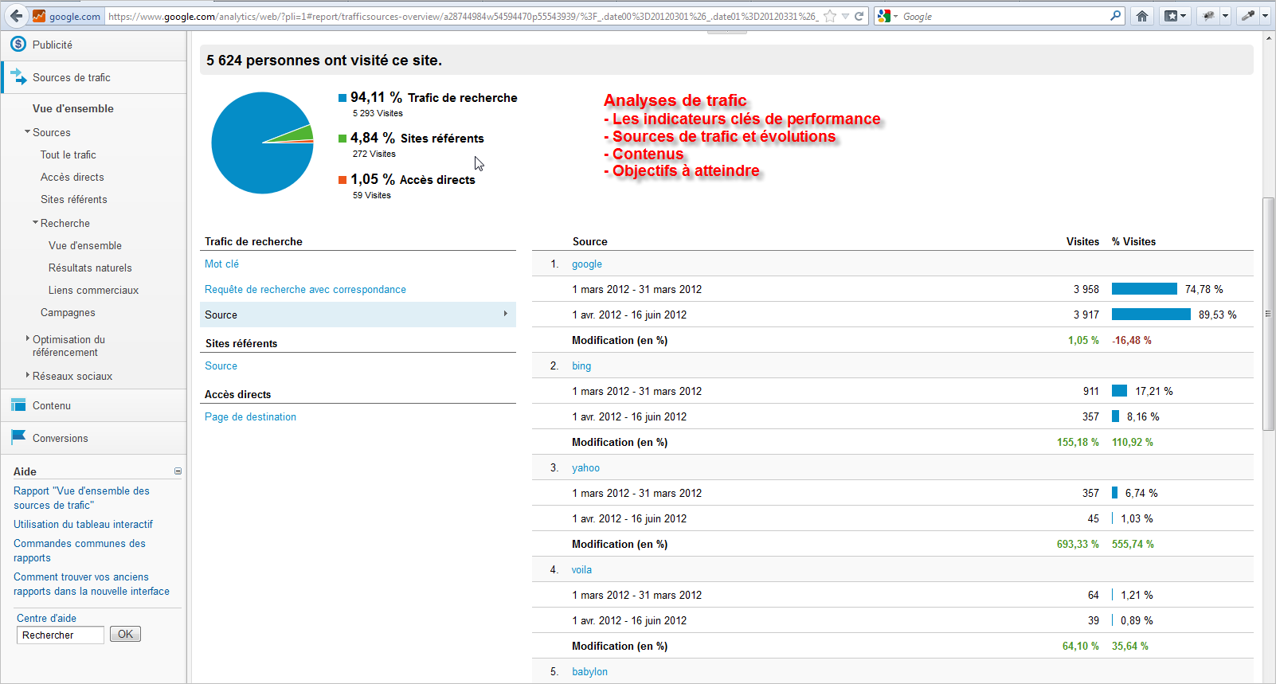Go back with the browser back arrow
This screenshot has width=1276, height=684.
pos(16,16)
